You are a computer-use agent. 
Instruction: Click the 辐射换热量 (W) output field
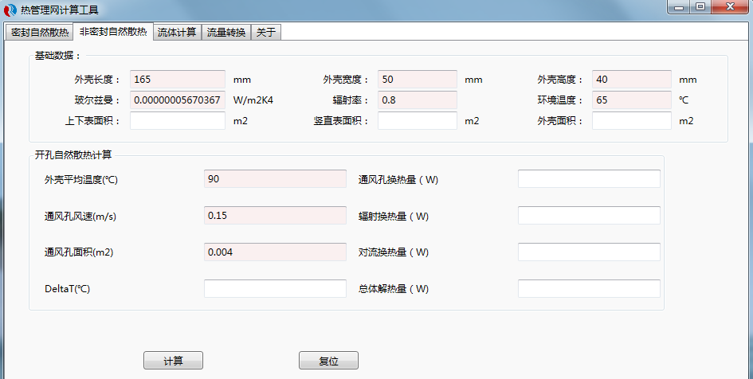589,216
